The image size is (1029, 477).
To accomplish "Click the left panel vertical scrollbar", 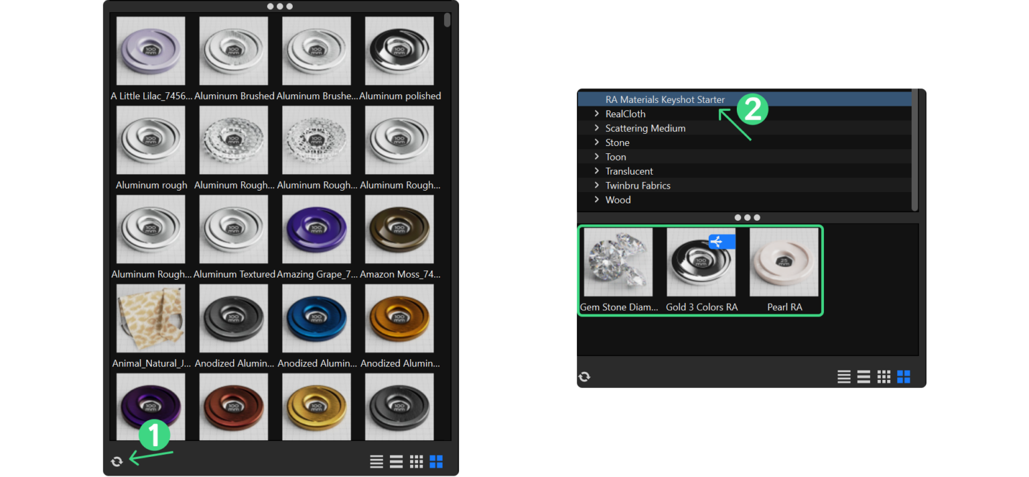I will click(x=447, y=20).
